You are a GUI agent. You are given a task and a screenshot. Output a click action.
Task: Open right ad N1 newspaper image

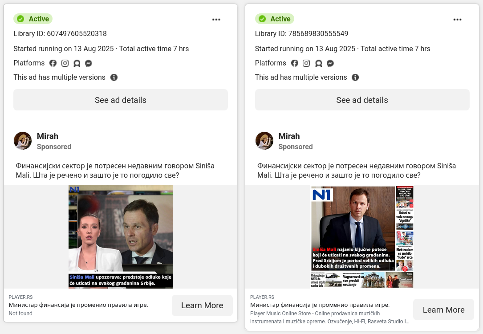pyautogui.click(x=362, y=236)
